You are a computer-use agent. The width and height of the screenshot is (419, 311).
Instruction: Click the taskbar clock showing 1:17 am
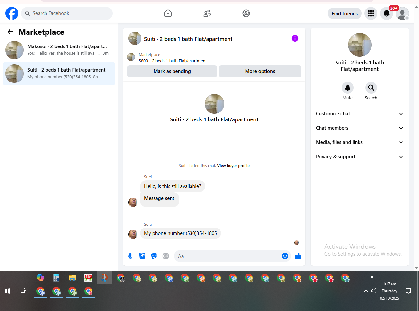390,284
